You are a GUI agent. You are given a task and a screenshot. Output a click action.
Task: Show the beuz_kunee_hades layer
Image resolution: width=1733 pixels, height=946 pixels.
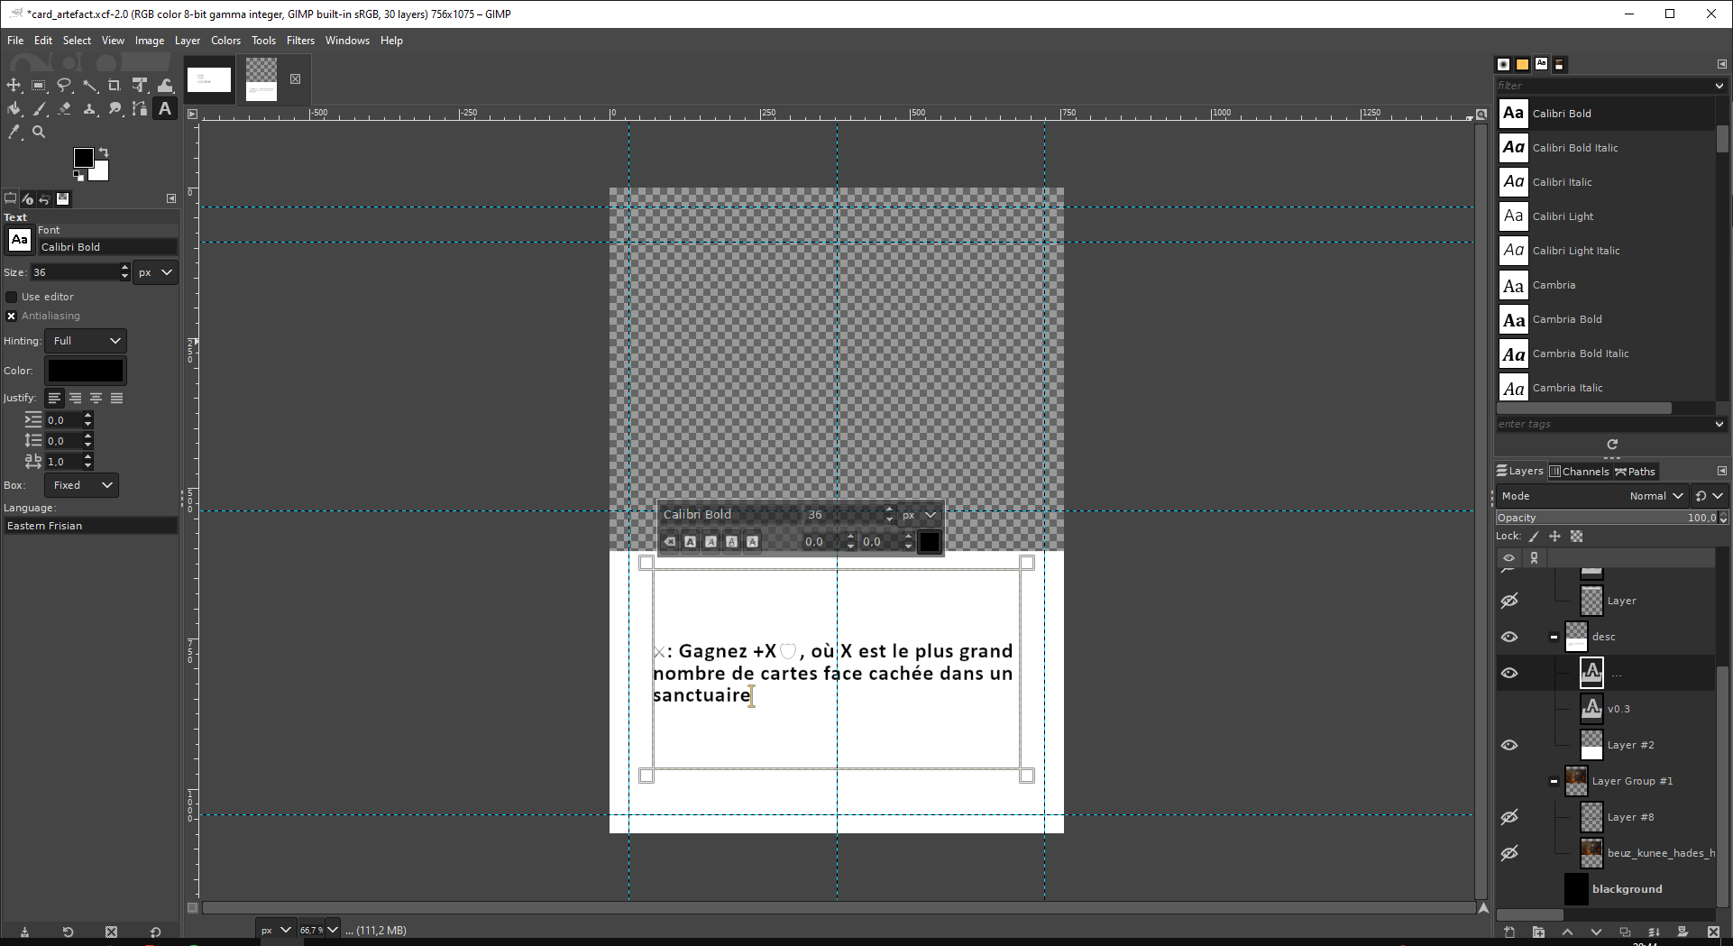point(1509,853)
